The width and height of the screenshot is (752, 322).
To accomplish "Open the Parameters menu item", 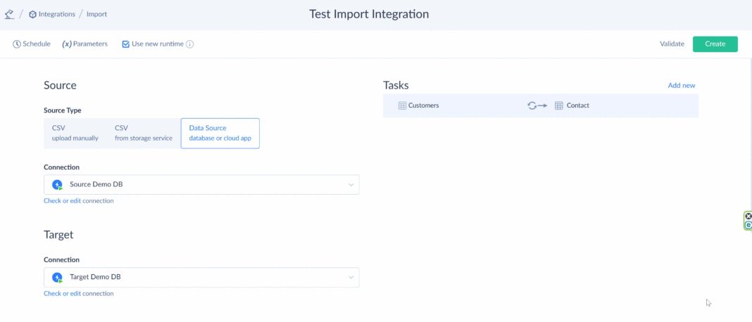I will pyautogui.click(x=85, y=44).
